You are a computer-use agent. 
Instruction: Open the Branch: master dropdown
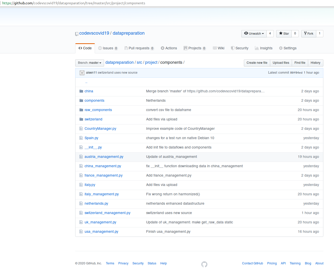click(x=90, y=63)
